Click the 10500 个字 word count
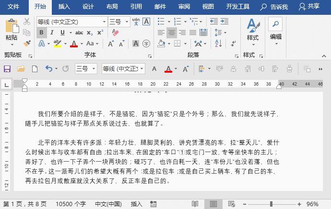Image resolution: width=331 pixels, height=209 pixels. (71, 204)
